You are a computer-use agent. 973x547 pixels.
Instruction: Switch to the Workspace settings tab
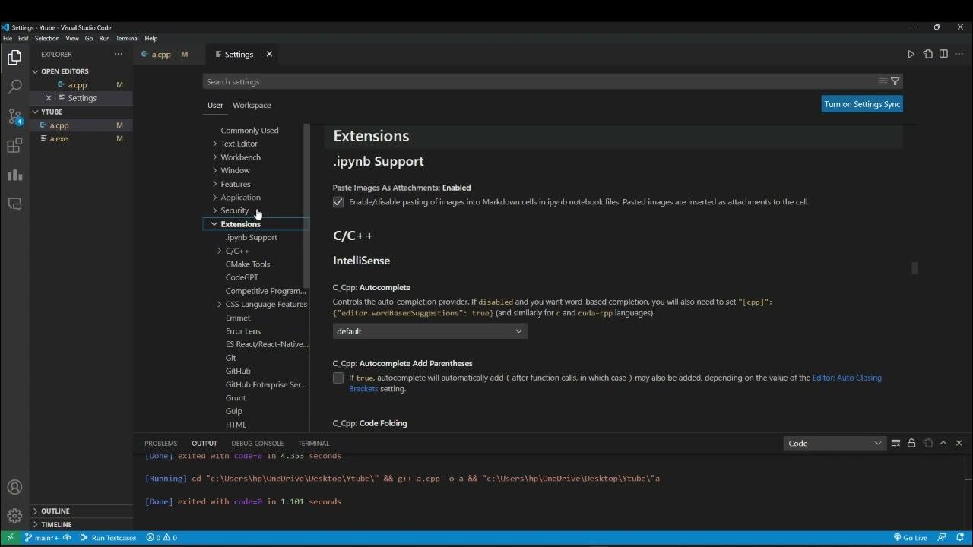pyautogui.click(x=252, y=105)
